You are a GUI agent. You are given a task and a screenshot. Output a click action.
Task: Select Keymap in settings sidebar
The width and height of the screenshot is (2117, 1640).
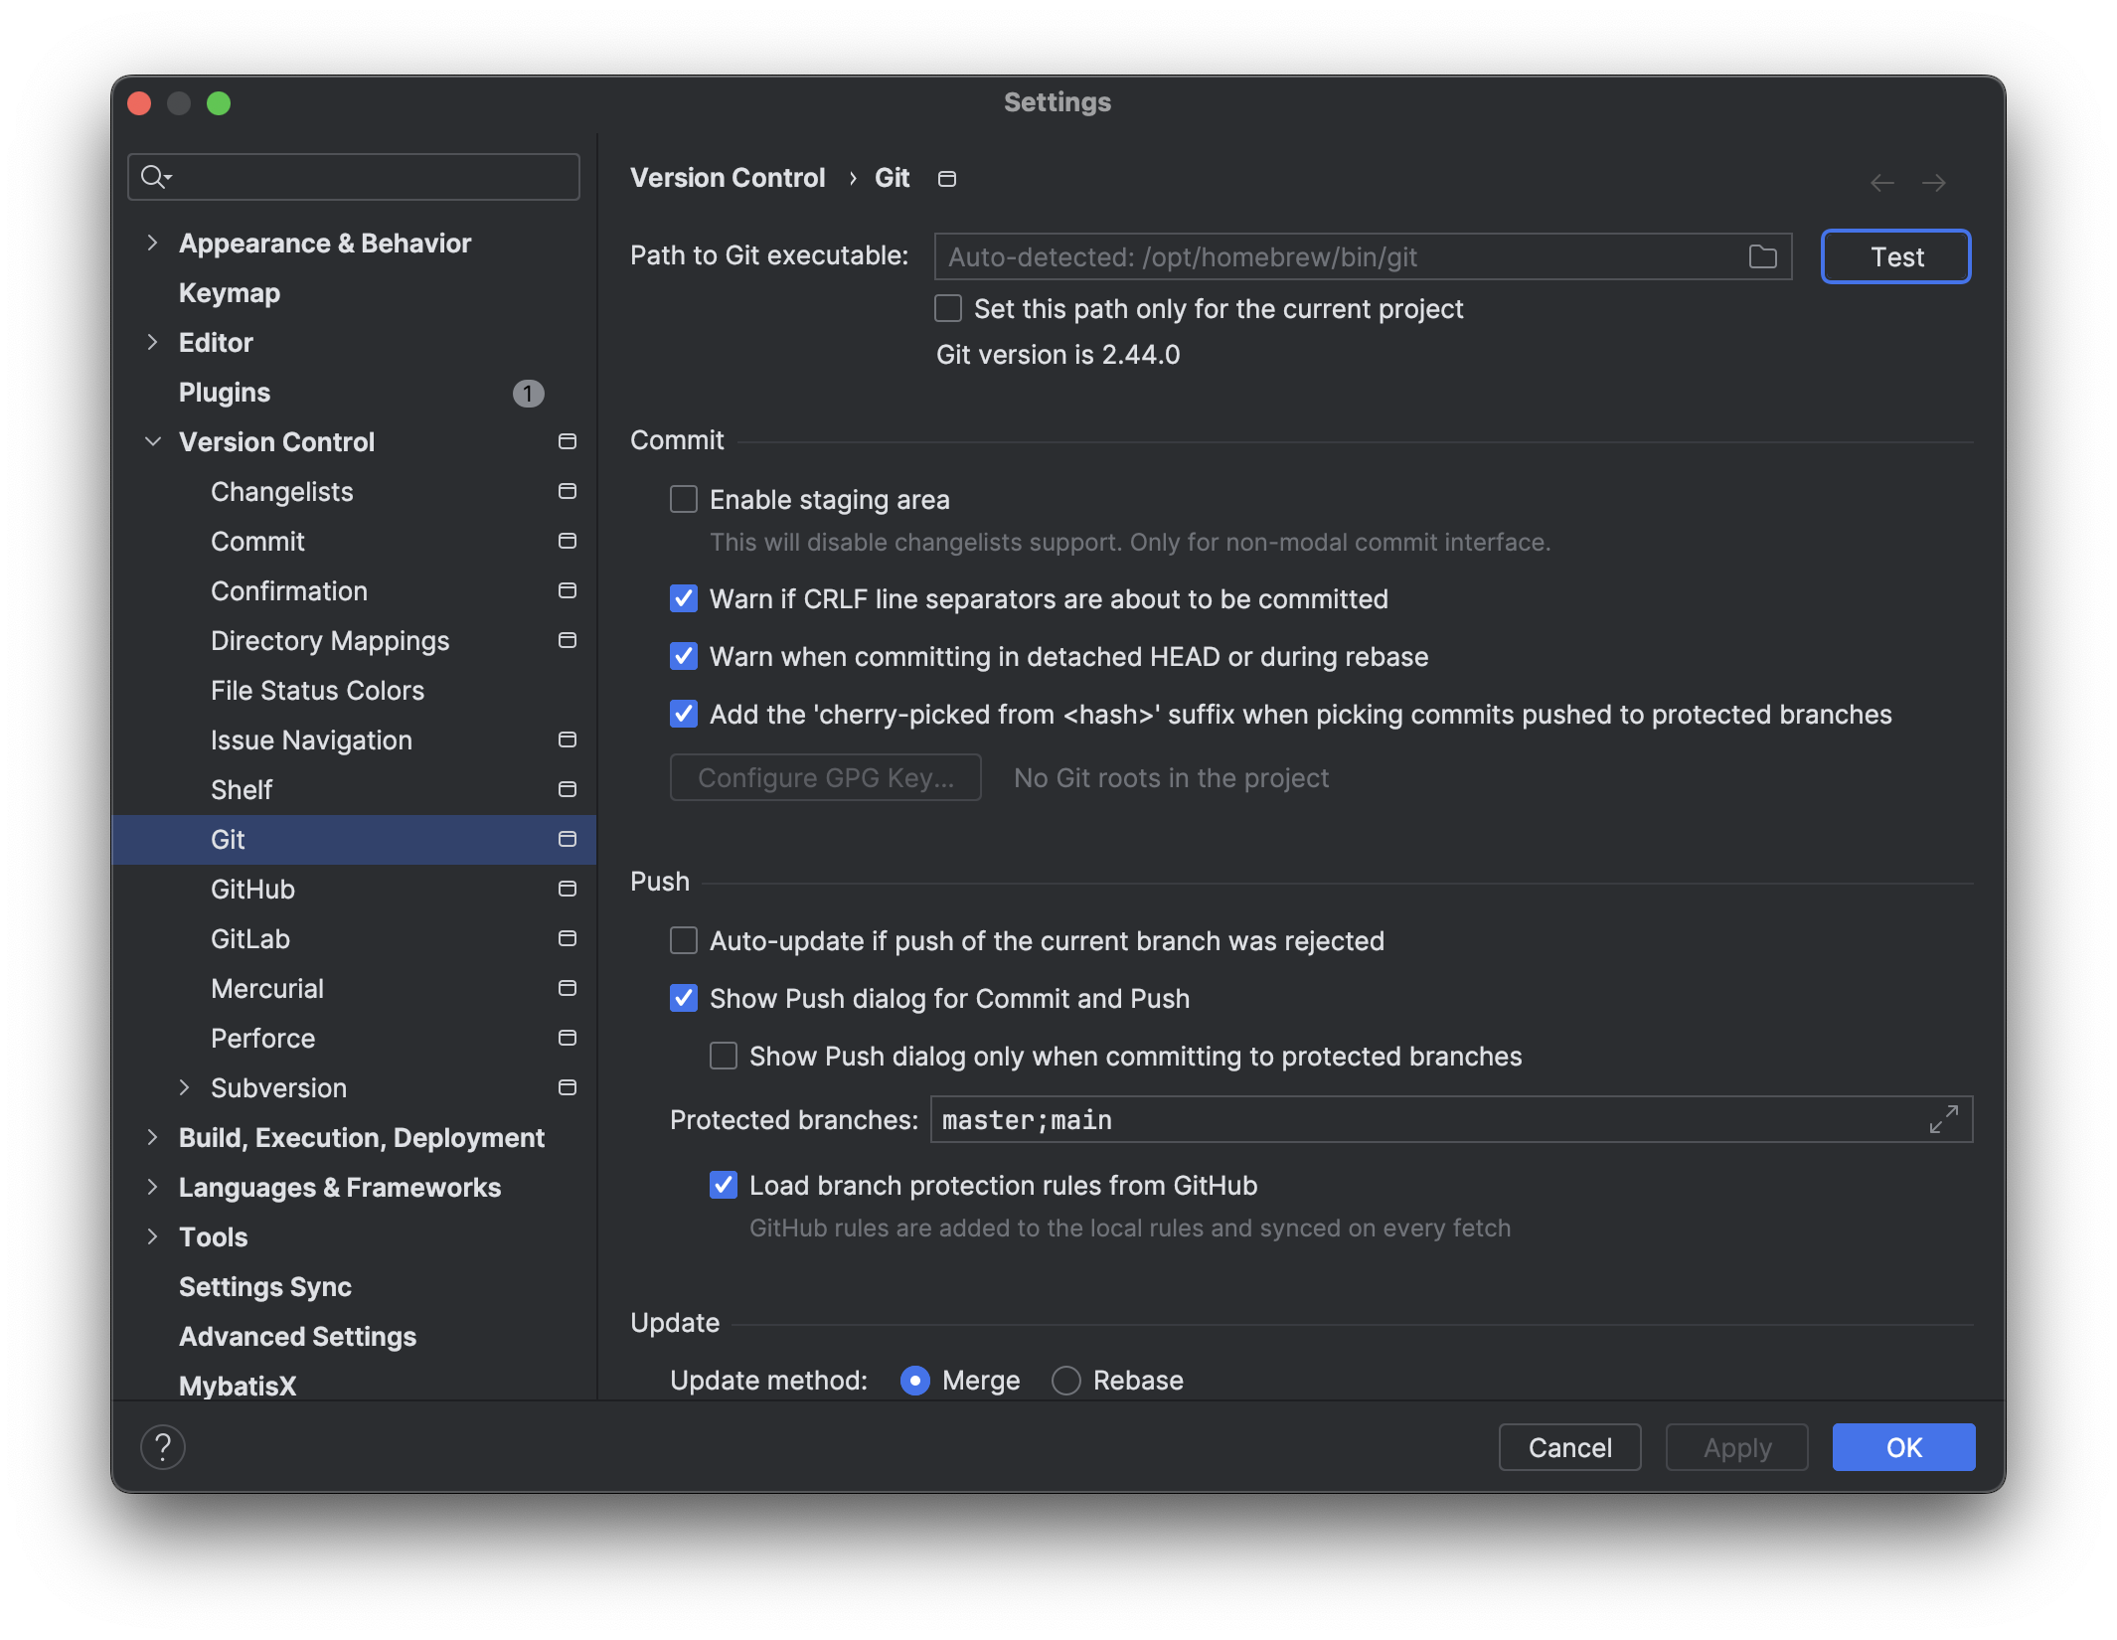230,292
